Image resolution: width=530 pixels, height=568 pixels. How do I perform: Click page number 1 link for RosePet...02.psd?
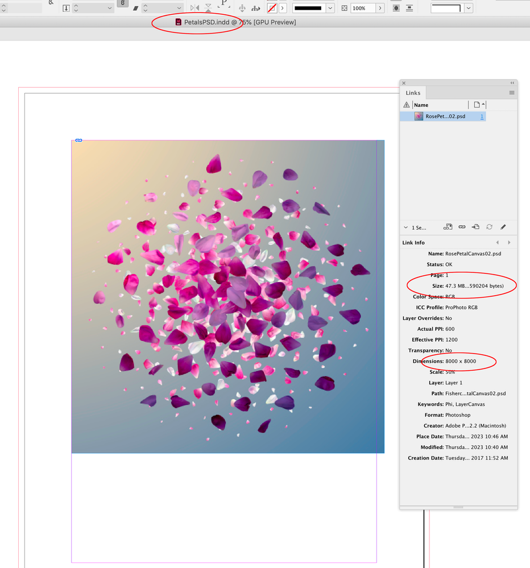click(482, 117)
